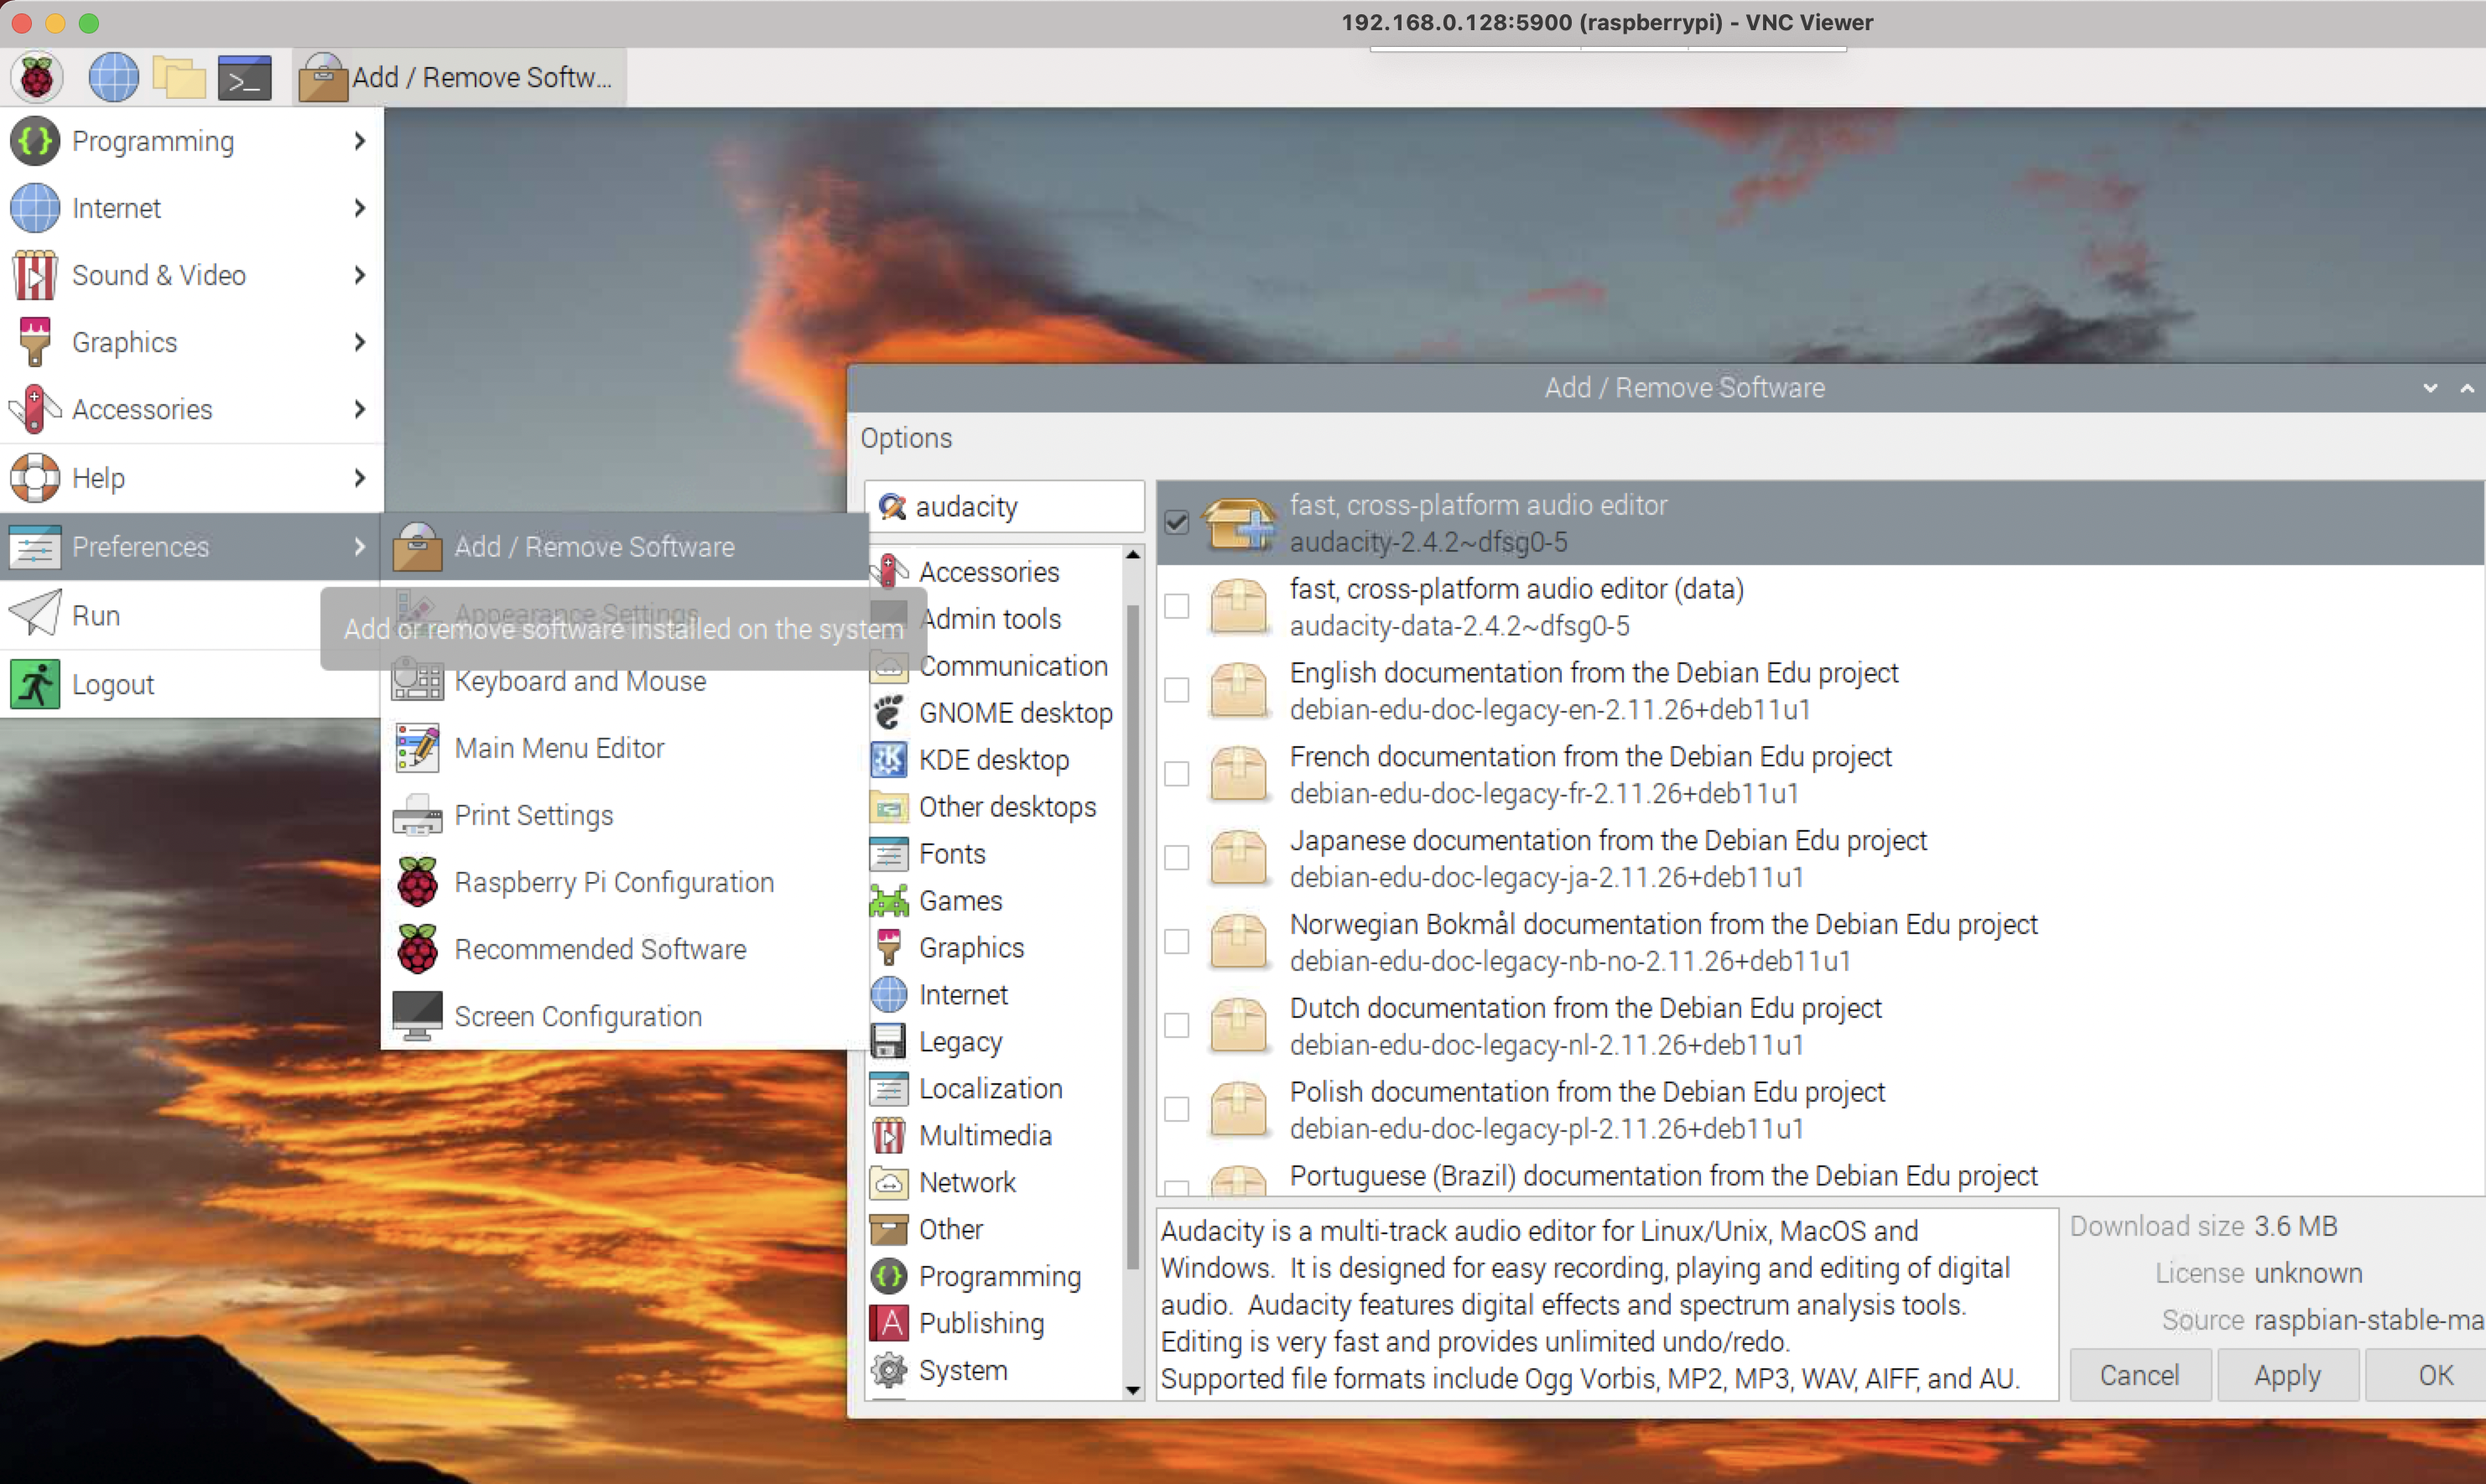Open Keyboard and Mouse preferences

pos(624,681)
